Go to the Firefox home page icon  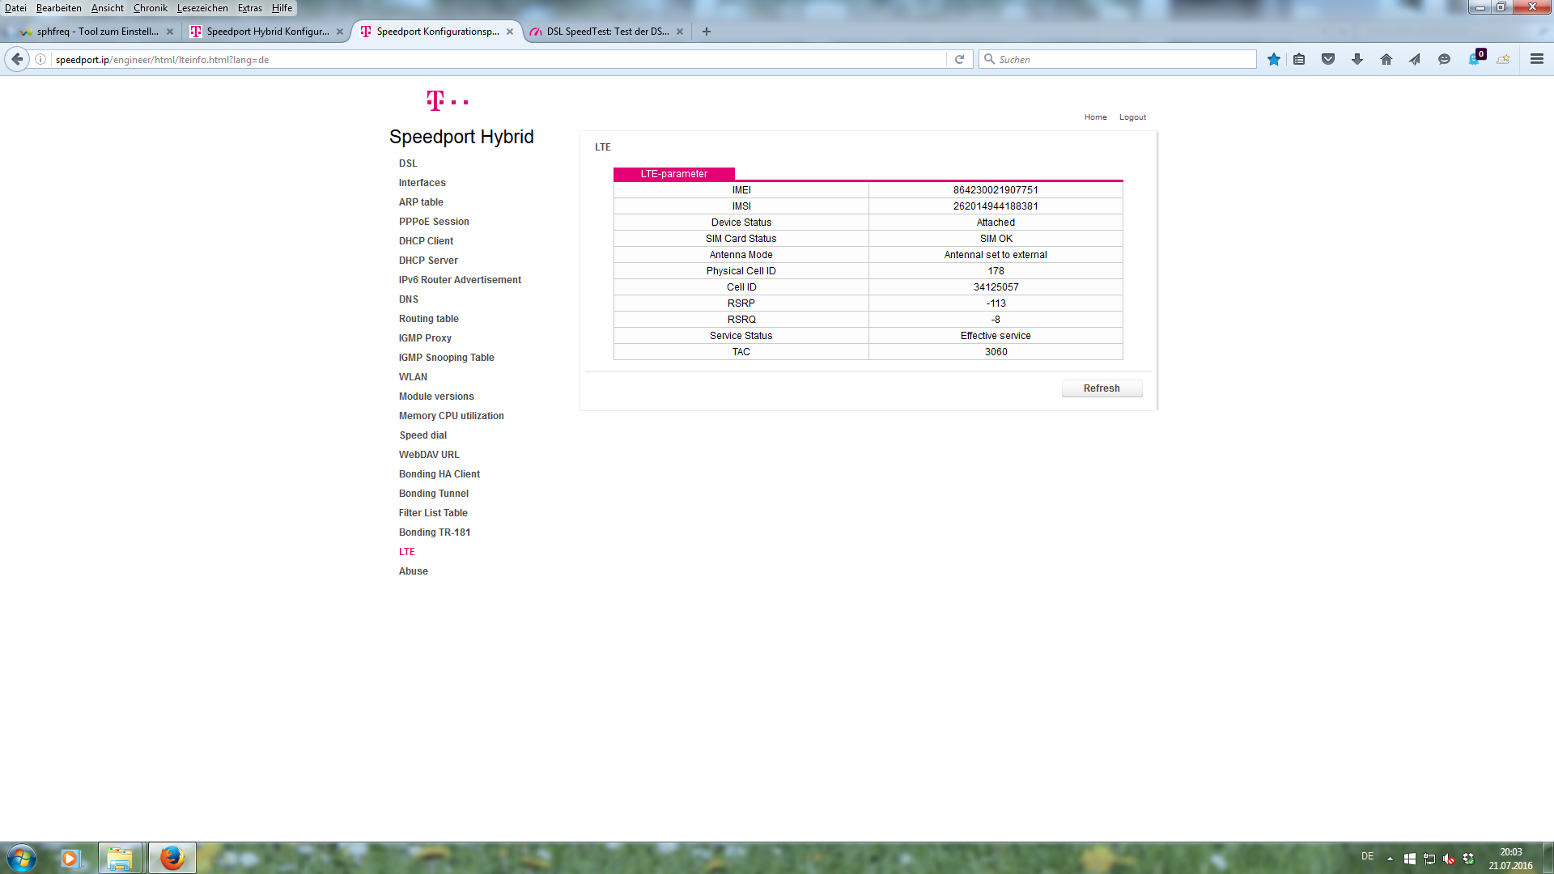click(x=1386, y=59)
